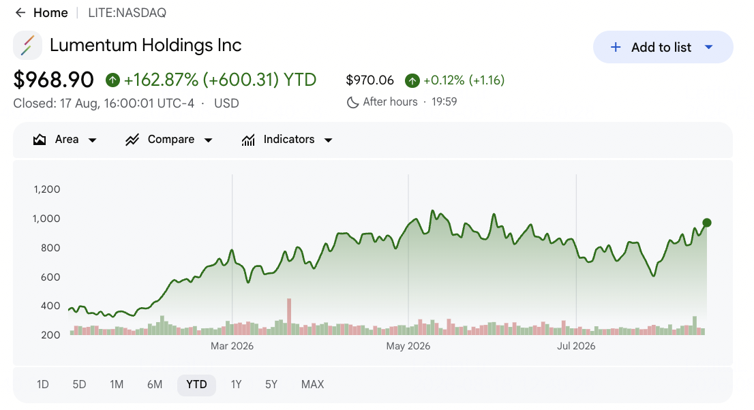754x410 pixels.
Task: Click the plus icon in Add to list
Action: tap(616, 47)
